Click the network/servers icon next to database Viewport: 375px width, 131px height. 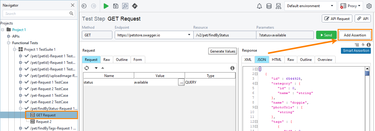[x=278, y=6]
